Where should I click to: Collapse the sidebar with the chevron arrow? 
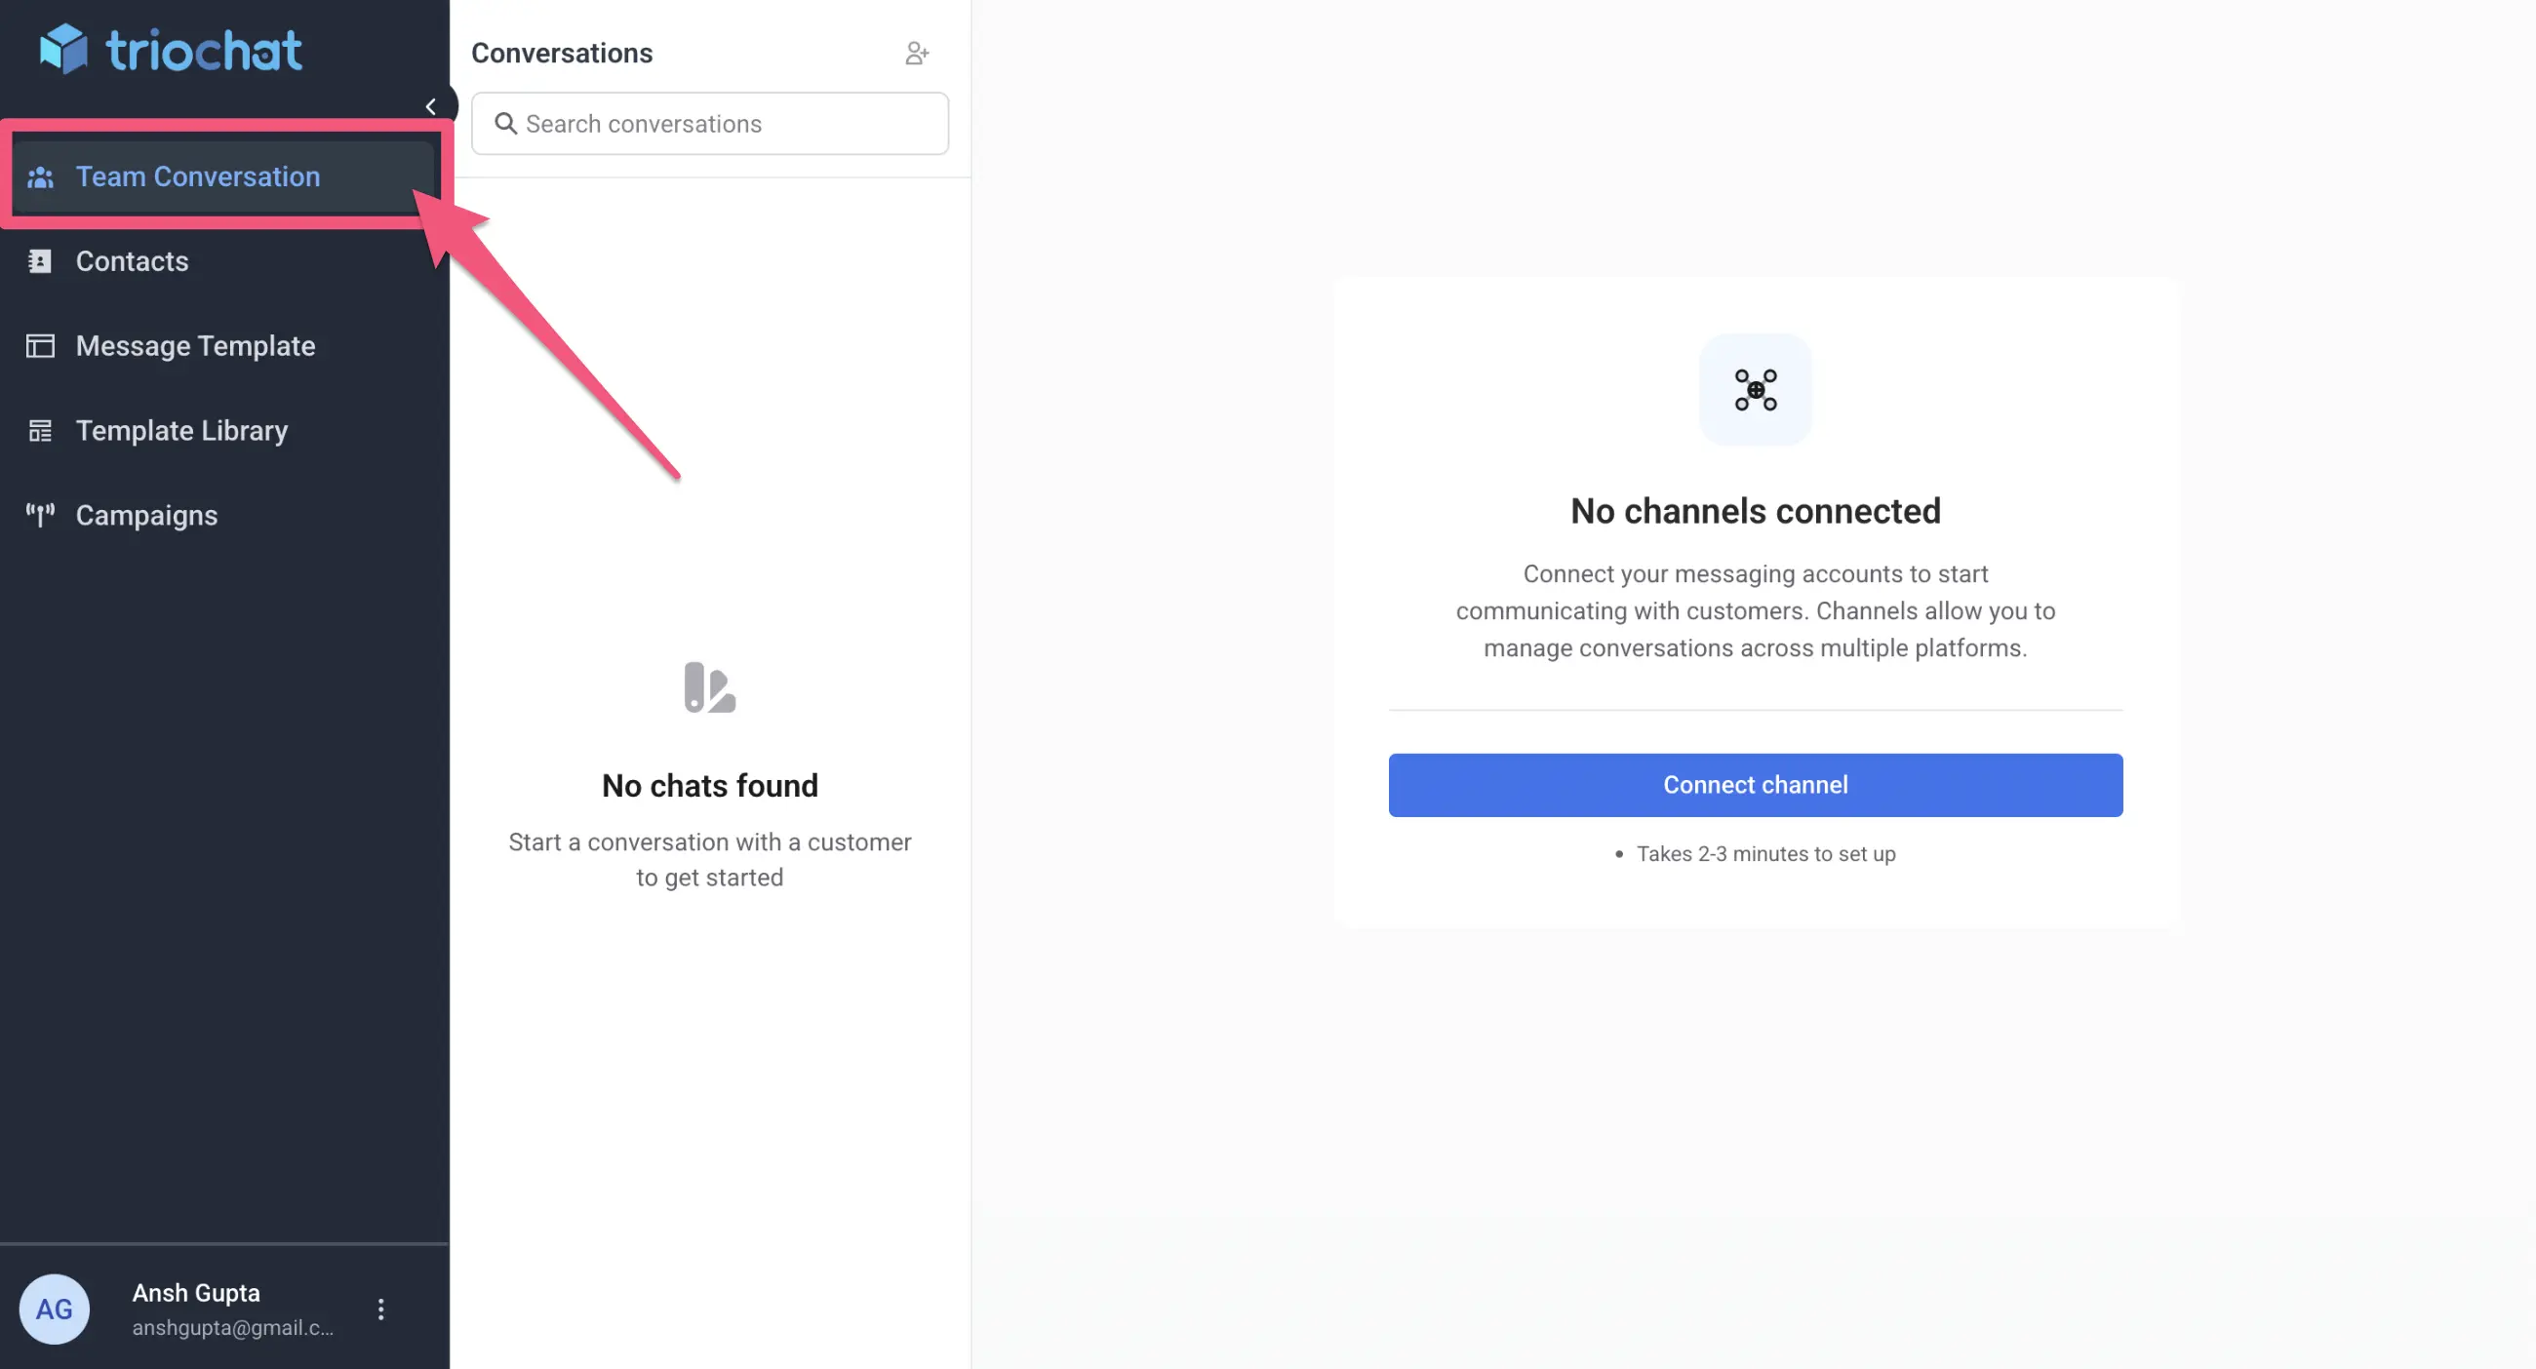[x=431, y=106]
